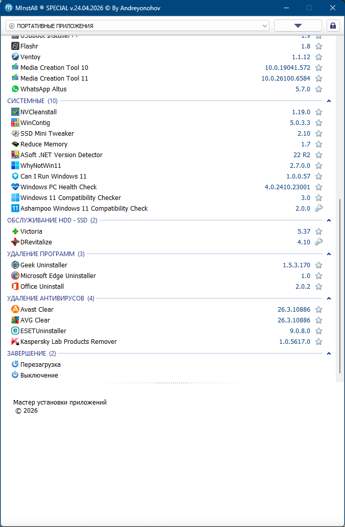Click the WhatsApp Altus icon

pyautogui.click(x=15, y=89)
